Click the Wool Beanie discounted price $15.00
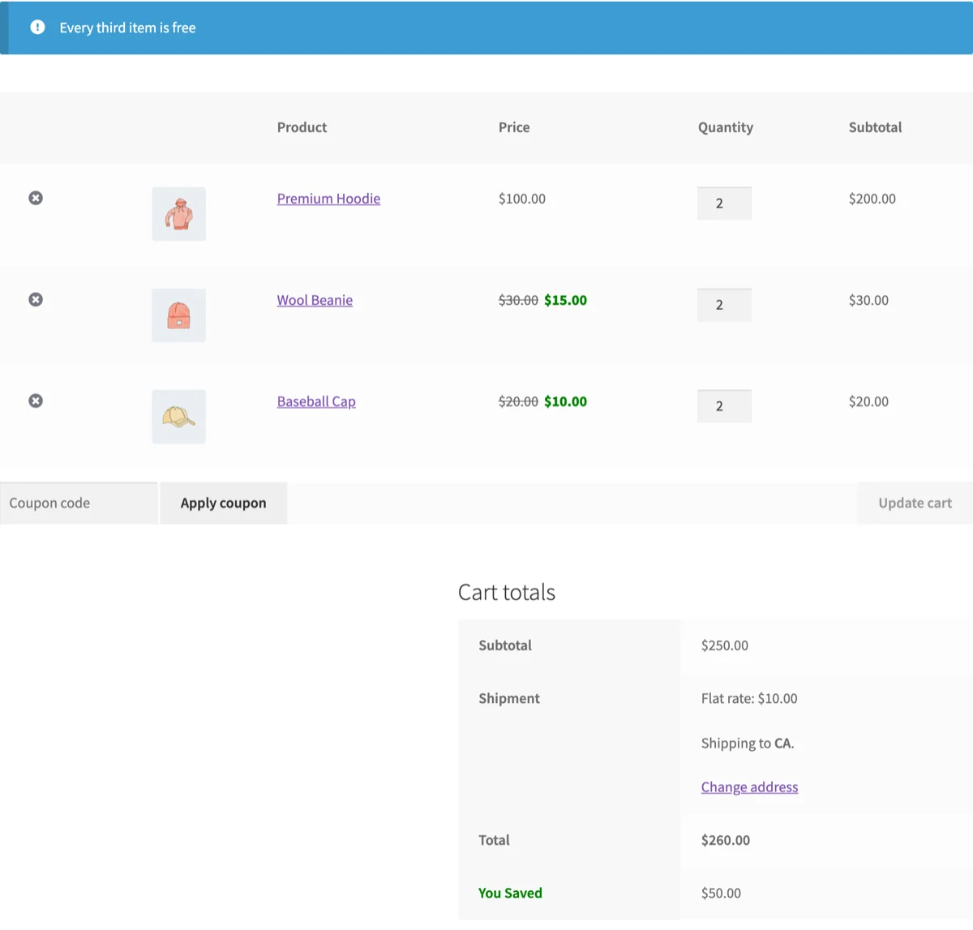 click(x=565, y=300)
